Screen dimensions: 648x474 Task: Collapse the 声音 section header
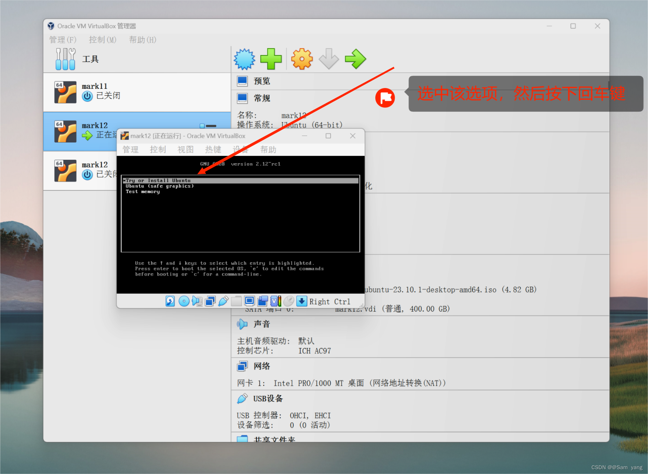(262, 324)
